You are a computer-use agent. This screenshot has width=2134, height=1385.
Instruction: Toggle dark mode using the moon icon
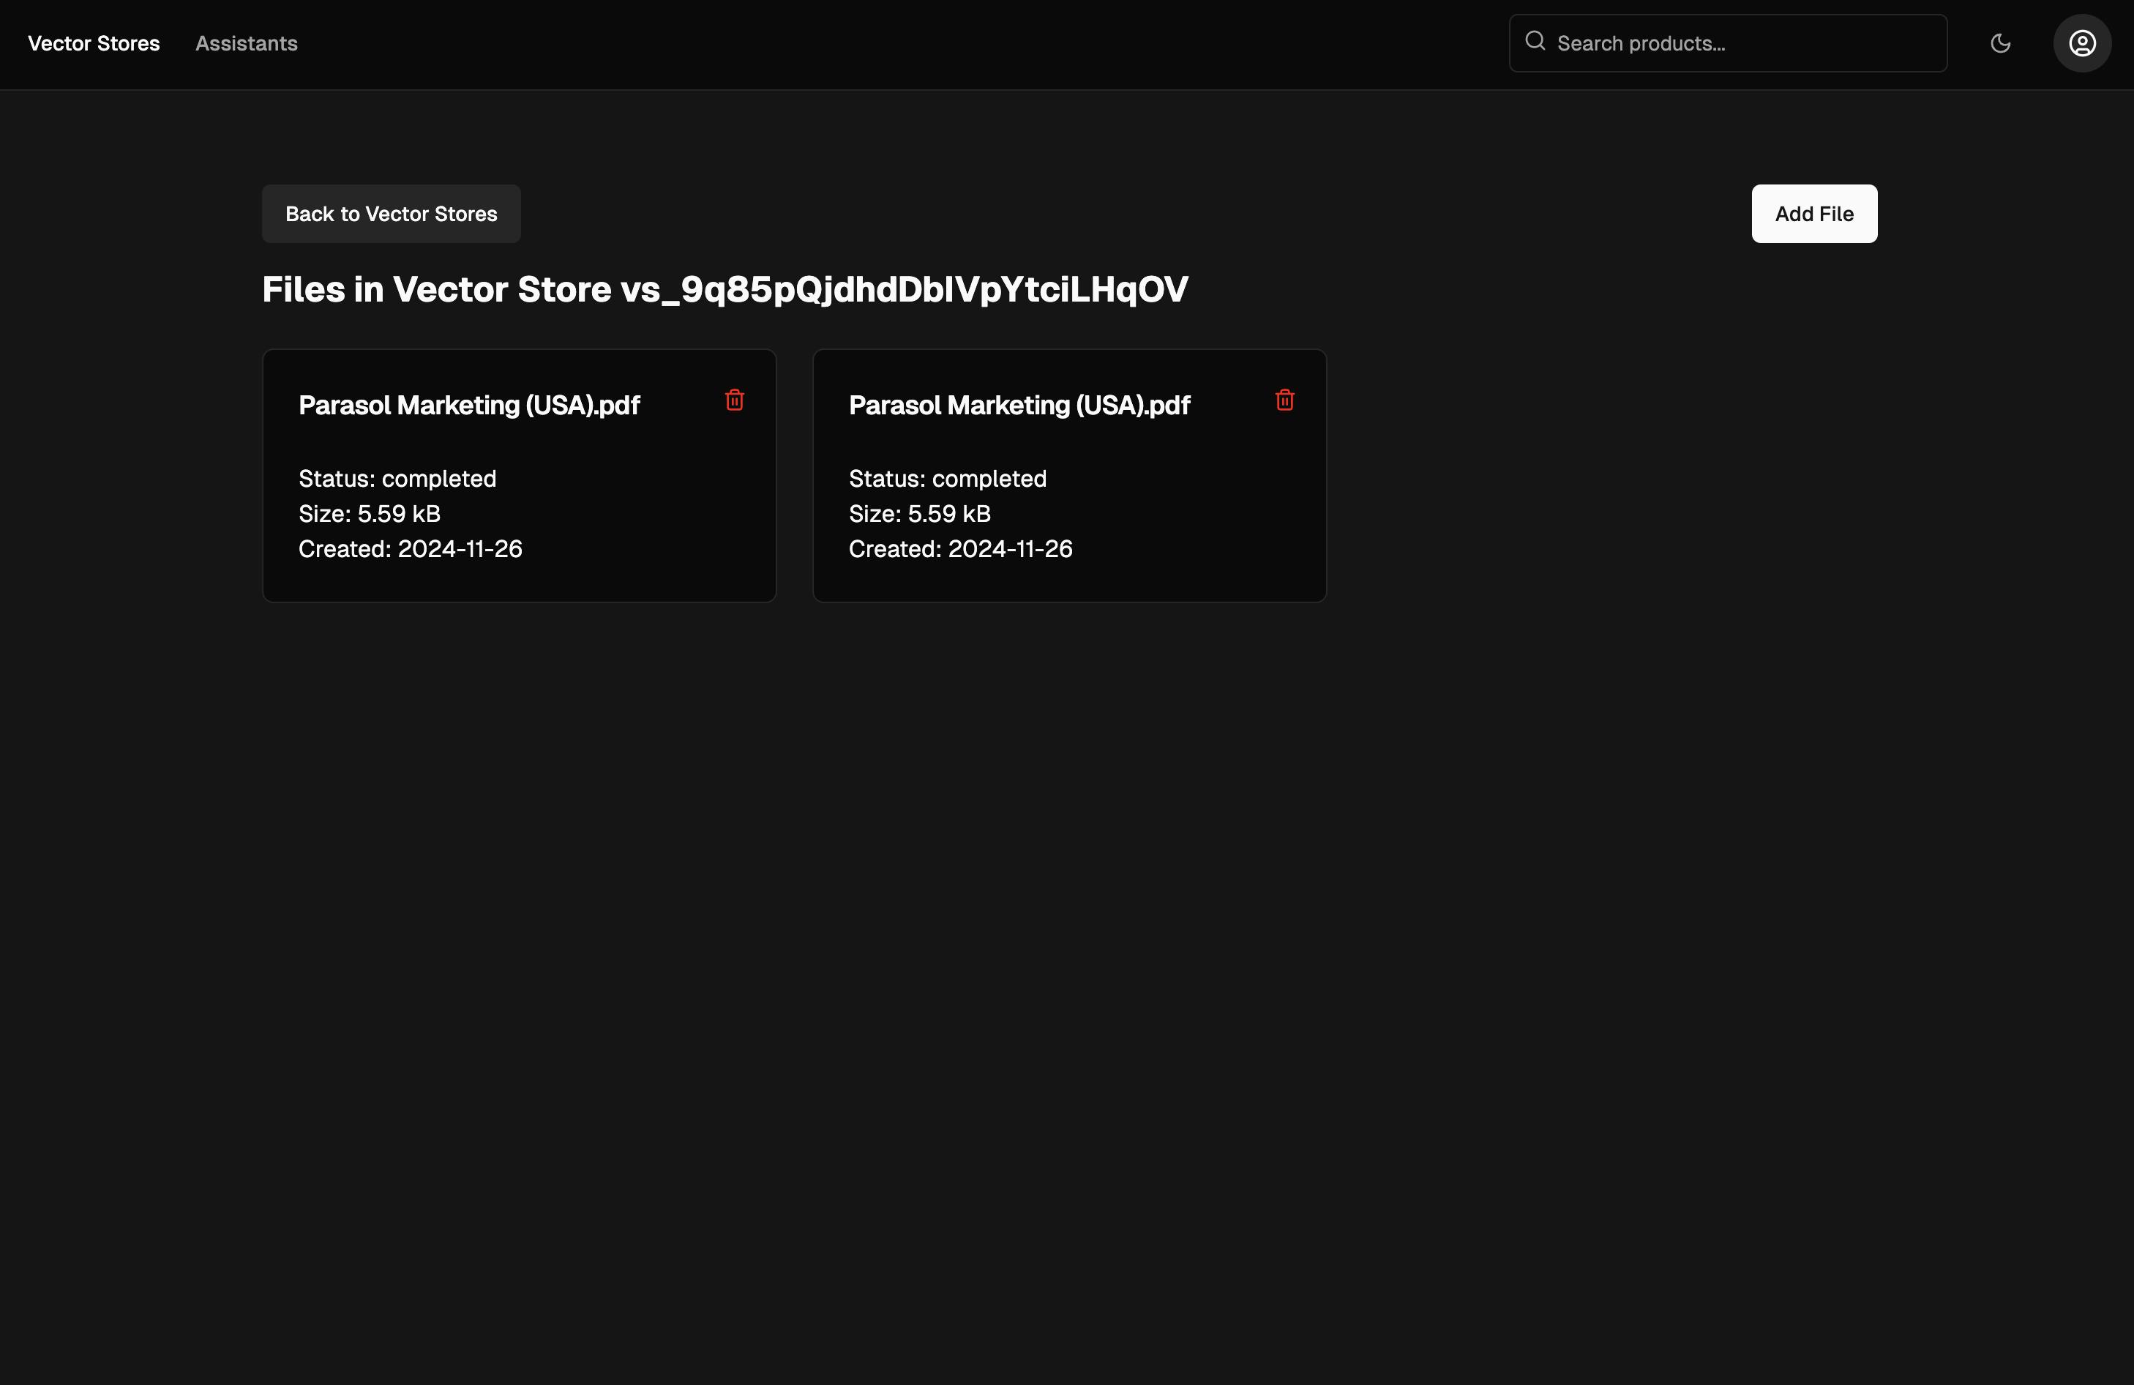coord(2000,42)
